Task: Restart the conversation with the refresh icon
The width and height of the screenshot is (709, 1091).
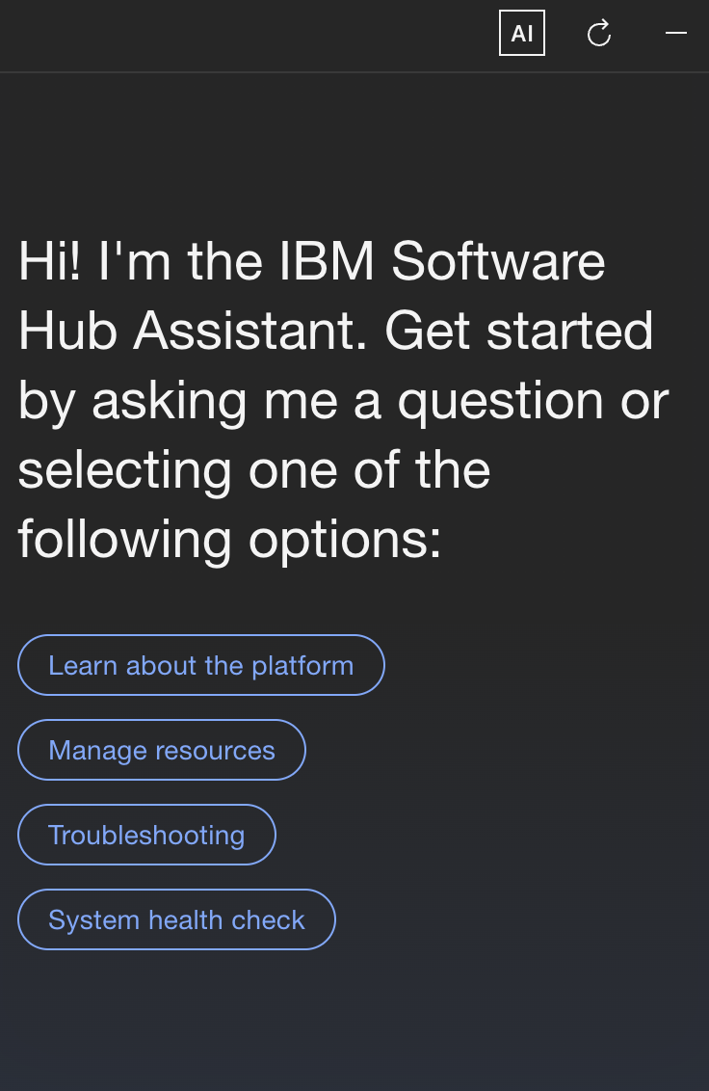Action: coord(599,34)
